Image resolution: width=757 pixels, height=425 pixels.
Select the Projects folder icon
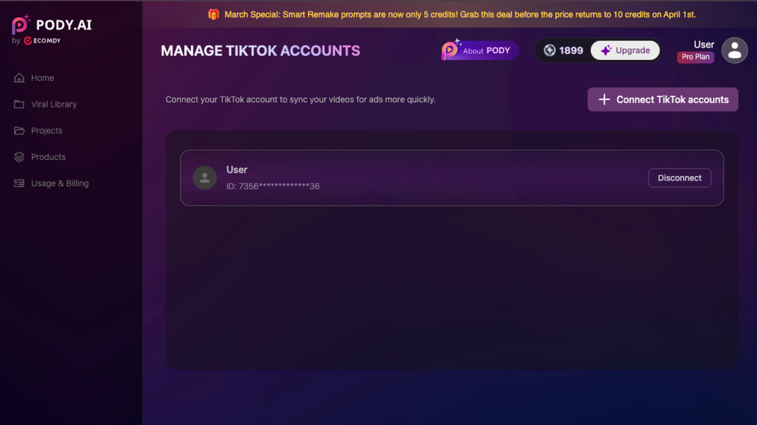(19, 131)
